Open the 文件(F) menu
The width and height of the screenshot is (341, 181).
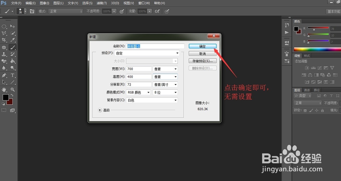[16, 3]
